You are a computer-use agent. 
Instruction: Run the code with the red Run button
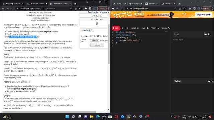coord(116,28)
